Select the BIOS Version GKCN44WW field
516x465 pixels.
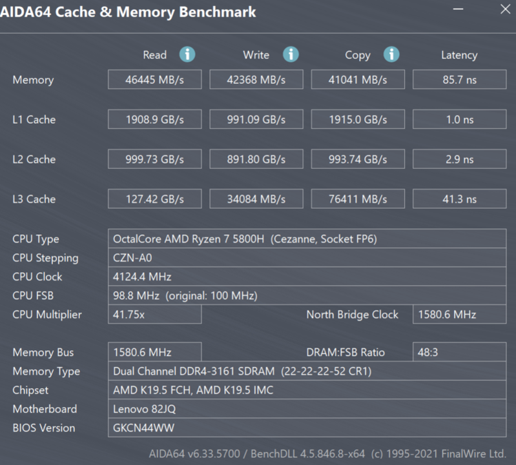click(x=307, y=428)
